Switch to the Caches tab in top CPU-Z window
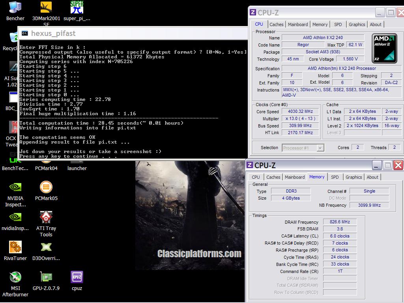The image size is (404, 303). [277, 24]
